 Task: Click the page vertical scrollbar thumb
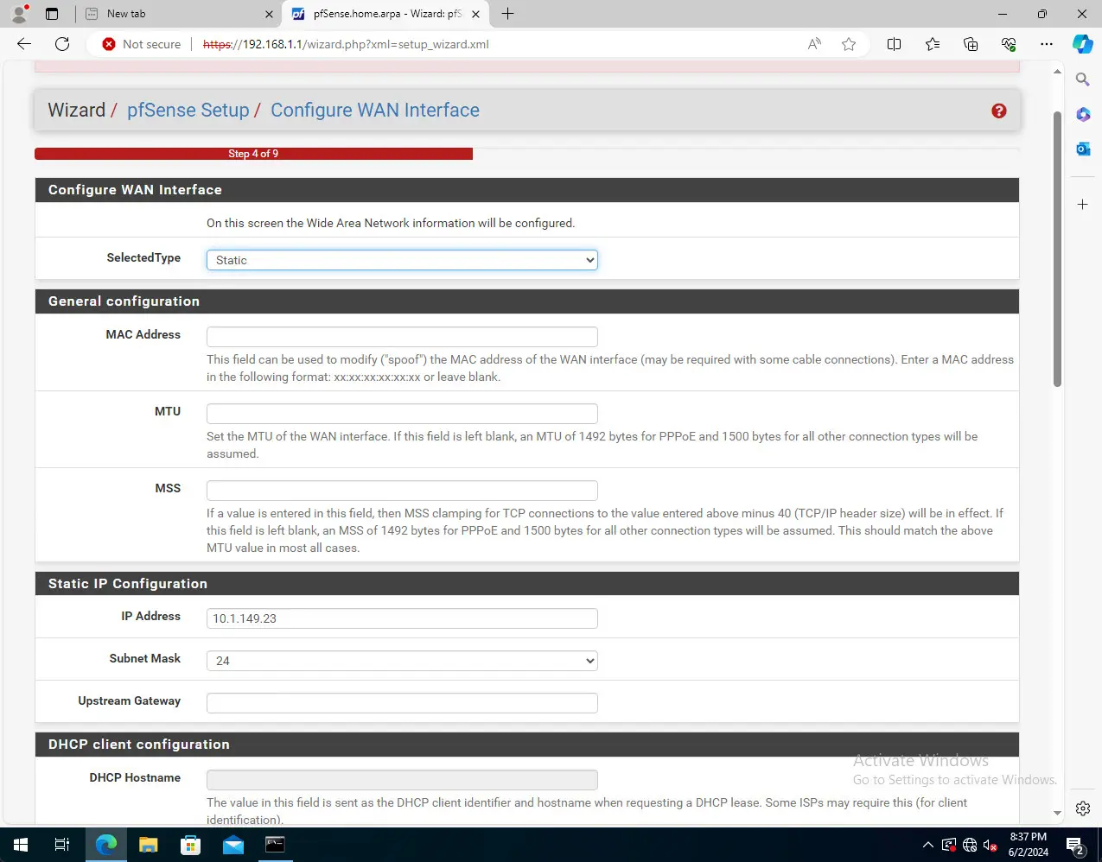[x=1057, y=249]
